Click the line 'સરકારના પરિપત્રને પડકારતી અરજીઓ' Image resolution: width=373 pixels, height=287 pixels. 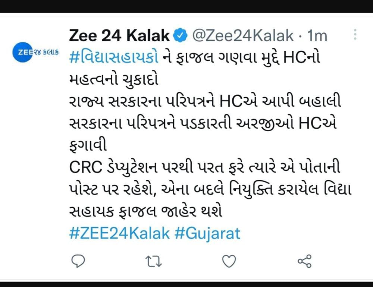pos(203,124)
